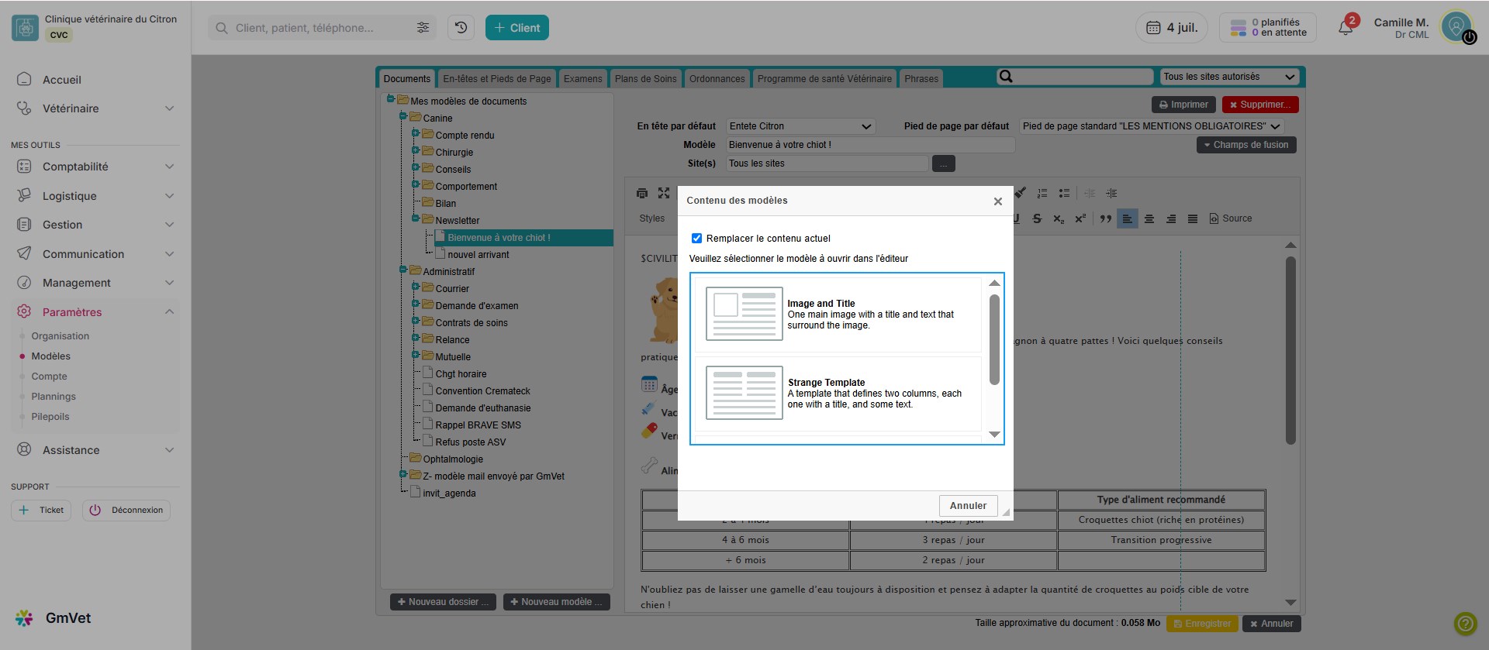The width and height of the screenshot is (1489, 650).
Task: Open Champs de fusion dropdown
Action: 1246,145
